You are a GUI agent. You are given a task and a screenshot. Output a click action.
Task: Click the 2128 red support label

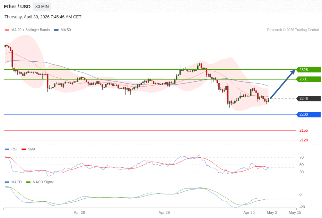pos(303,140)
